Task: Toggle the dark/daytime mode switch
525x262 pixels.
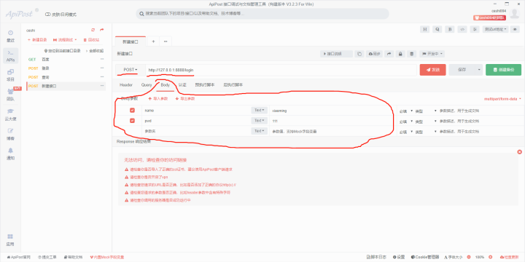Action: click(x=61, y=15)
